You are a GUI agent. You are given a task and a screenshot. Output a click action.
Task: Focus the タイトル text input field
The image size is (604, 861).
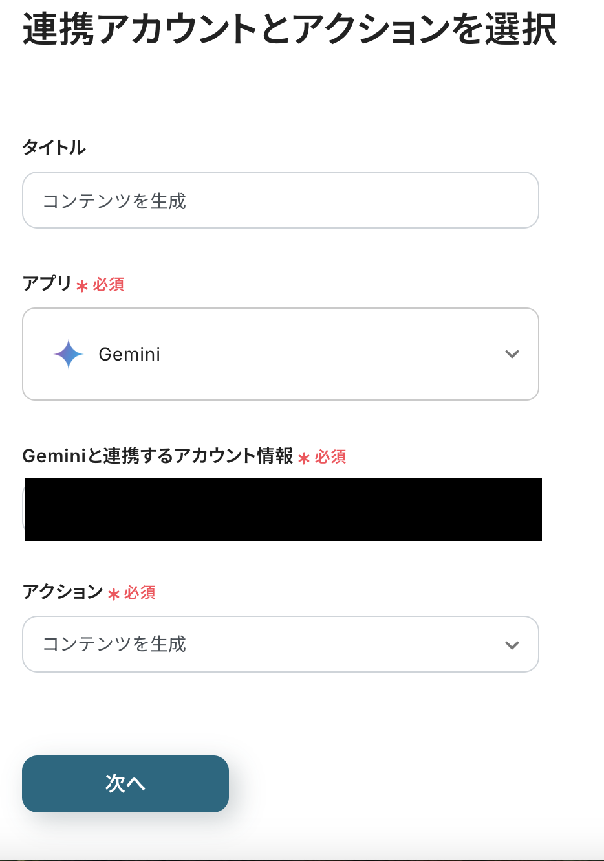click(280, 201)
